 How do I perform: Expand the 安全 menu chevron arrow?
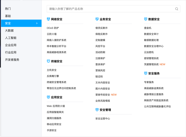(37, 23)
